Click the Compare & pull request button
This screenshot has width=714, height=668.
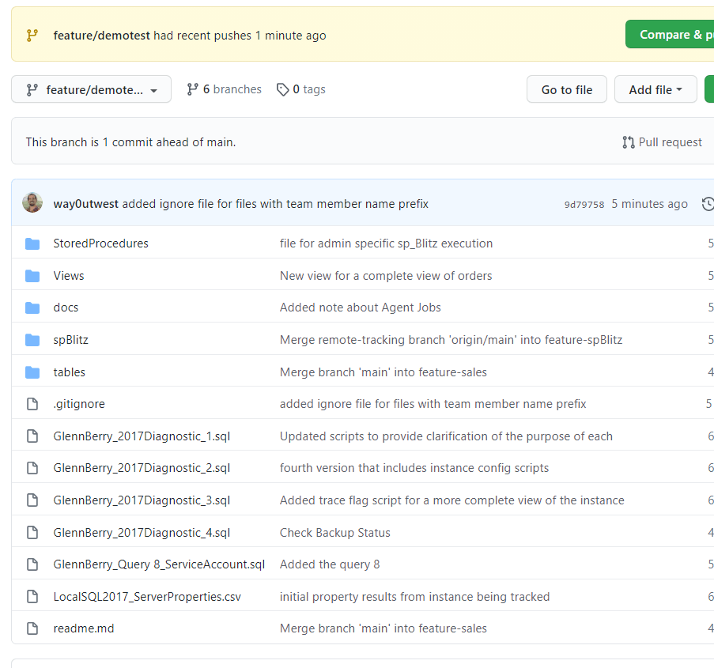point(671,35)
